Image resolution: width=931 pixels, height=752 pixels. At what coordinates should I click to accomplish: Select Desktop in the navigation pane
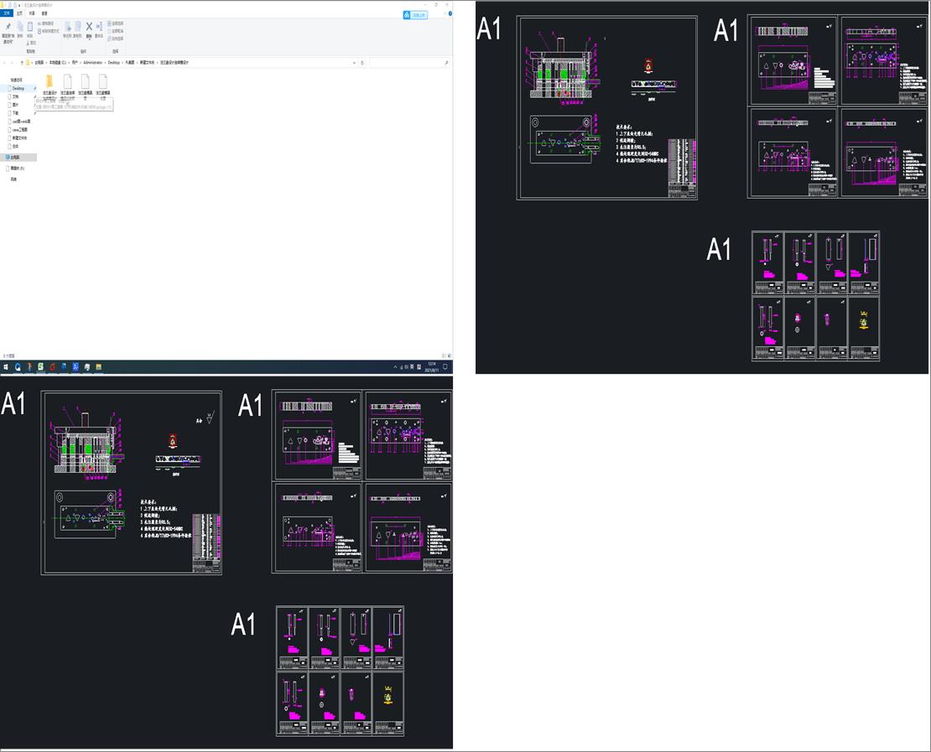pyautogui.click(x=18, y=88)
